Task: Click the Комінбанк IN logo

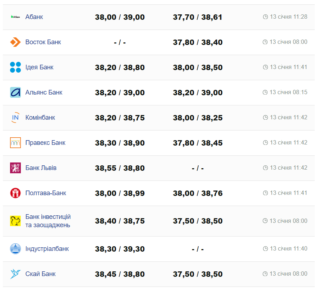Action: coord(15,118)
